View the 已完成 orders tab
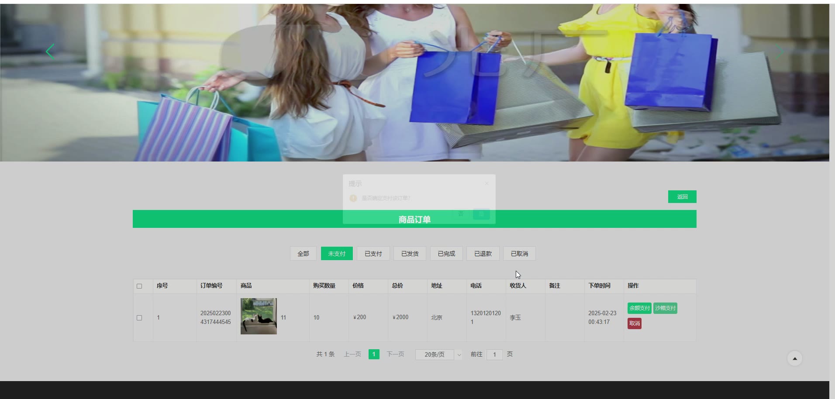This screenshot has height=399, width=835. pos(446,254)
